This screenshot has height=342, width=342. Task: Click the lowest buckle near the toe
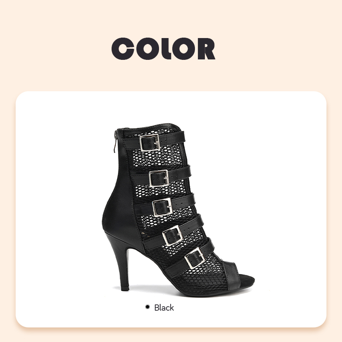pos(195,258)
